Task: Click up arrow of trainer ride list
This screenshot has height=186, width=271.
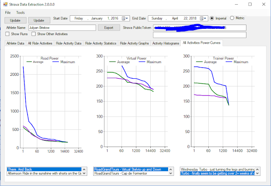Action: pyautogui.click(x=257, y=169)
